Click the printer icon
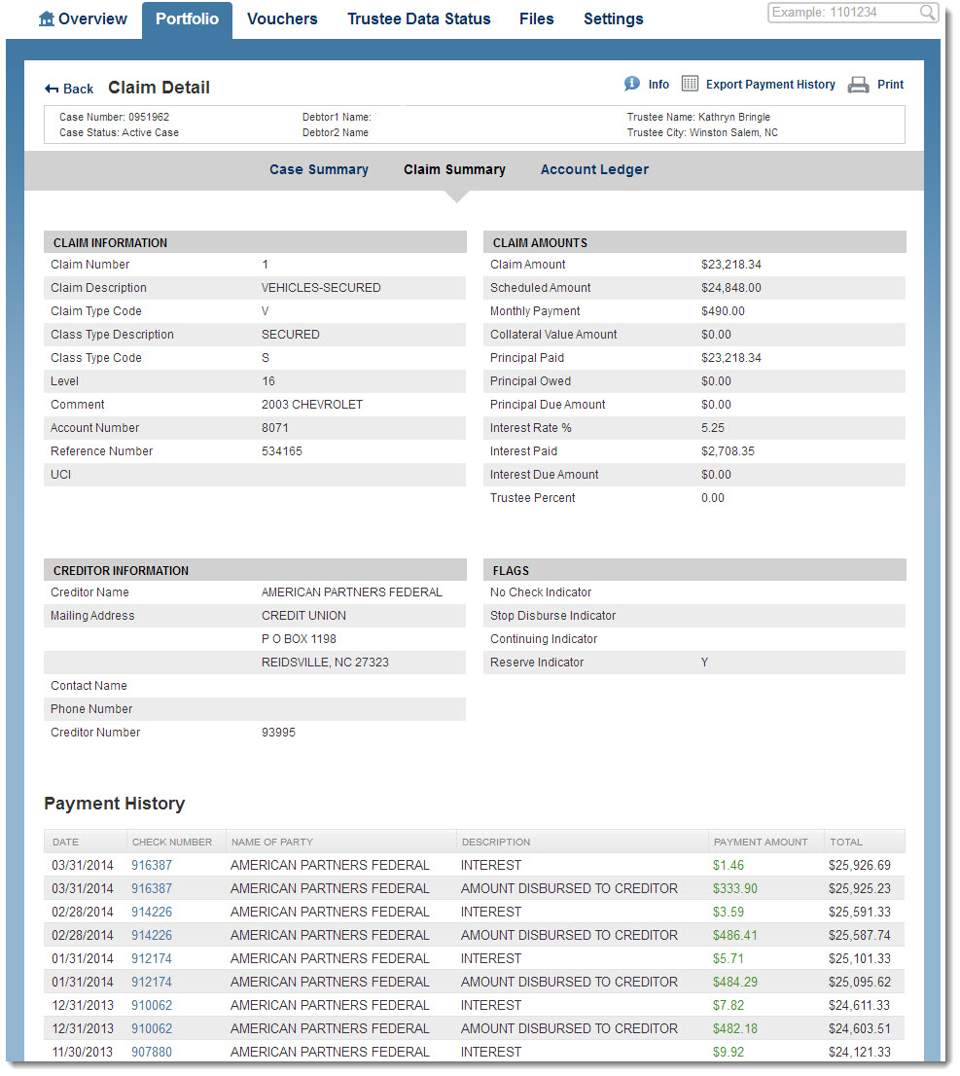Image resolution: width=960 pixels, height=1076 pixels. pyautogui.click(x=858, y=85)
